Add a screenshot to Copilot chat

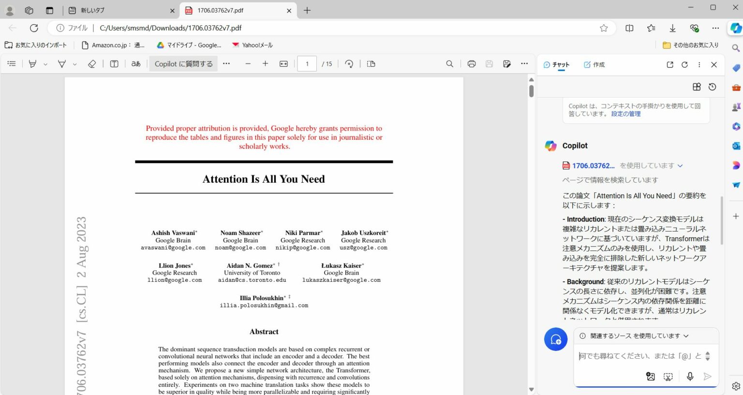[x=668, y=376]
